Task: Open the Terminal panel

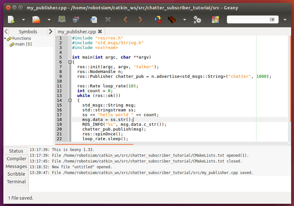Action: point(16,182)
